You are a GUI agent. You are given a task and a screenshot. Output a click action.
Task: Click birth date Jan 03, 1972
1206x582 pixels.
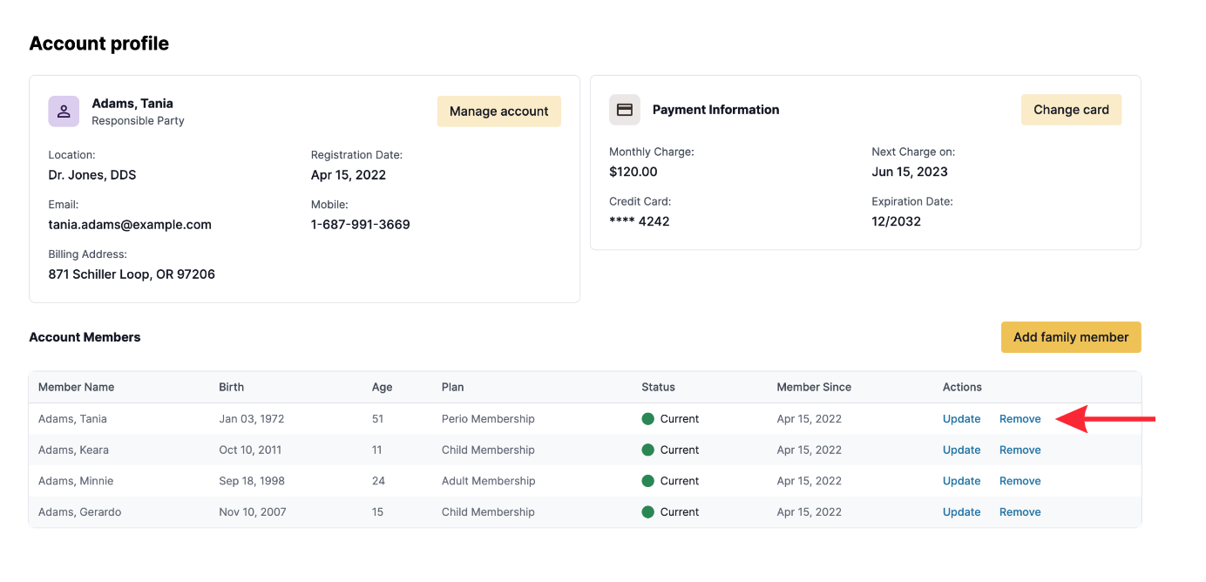(x=252, y=419)
